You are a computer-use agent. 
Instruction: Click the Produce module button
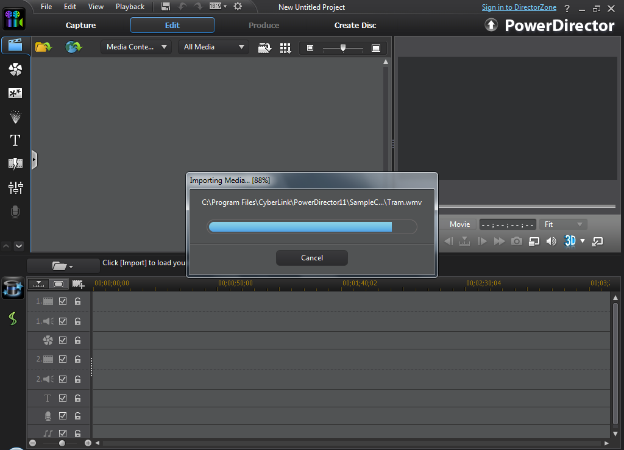[x=264, y=26]
